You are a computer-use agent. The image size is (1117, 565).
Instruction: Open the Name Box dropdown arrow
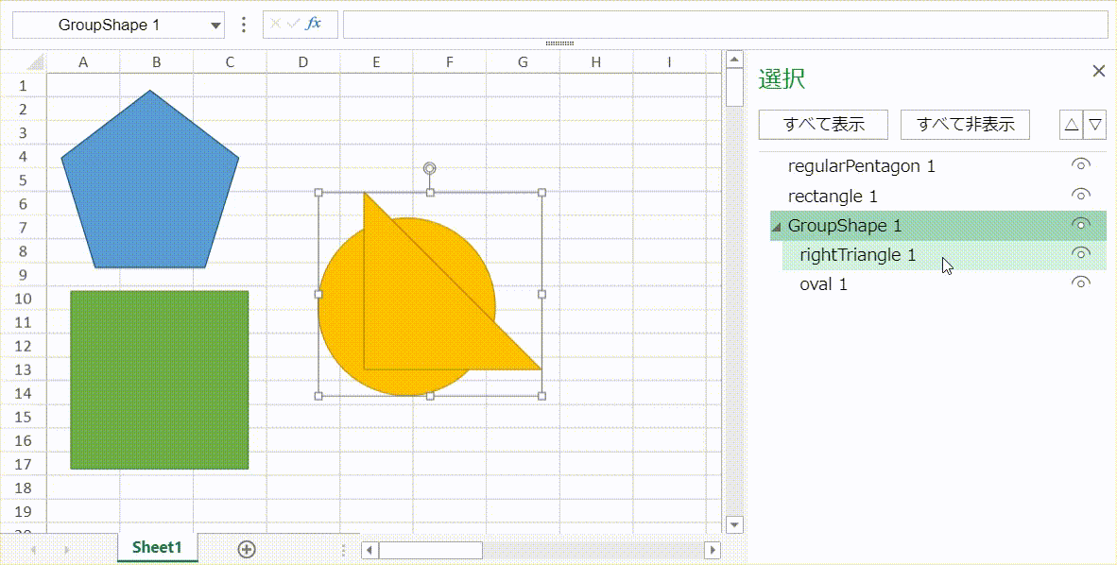(216, 26)
